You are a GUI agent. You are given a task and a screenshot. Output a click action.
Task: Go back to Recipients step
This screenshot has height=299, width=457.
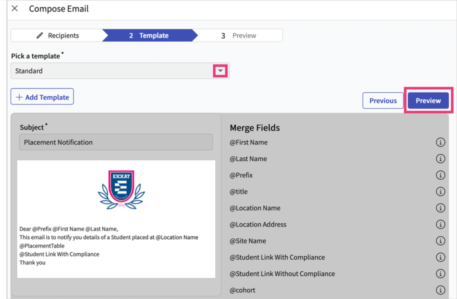tap(57, 36)
